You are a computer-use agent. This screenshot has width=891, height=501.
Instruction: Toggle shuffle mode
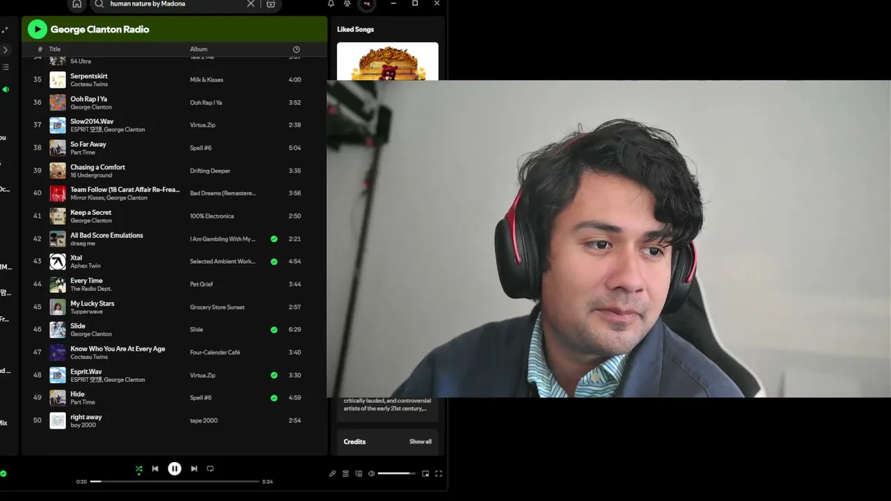click(x=139, y=469)
